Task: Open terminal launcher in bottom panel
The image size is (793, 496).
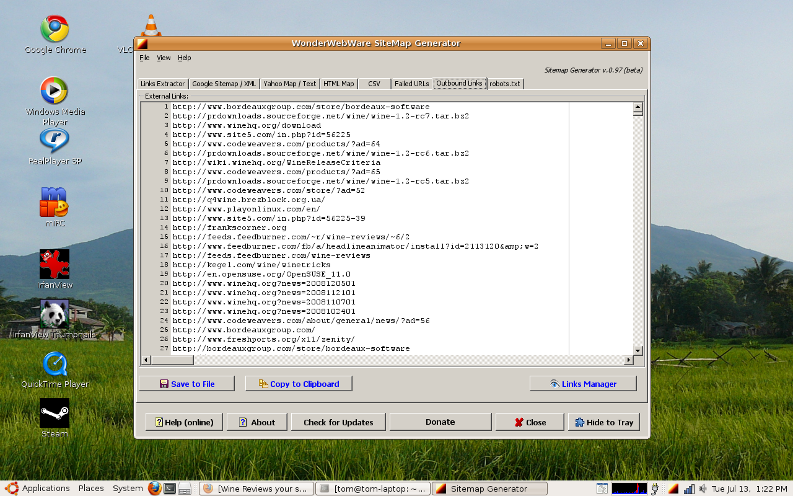Action: 169,489
